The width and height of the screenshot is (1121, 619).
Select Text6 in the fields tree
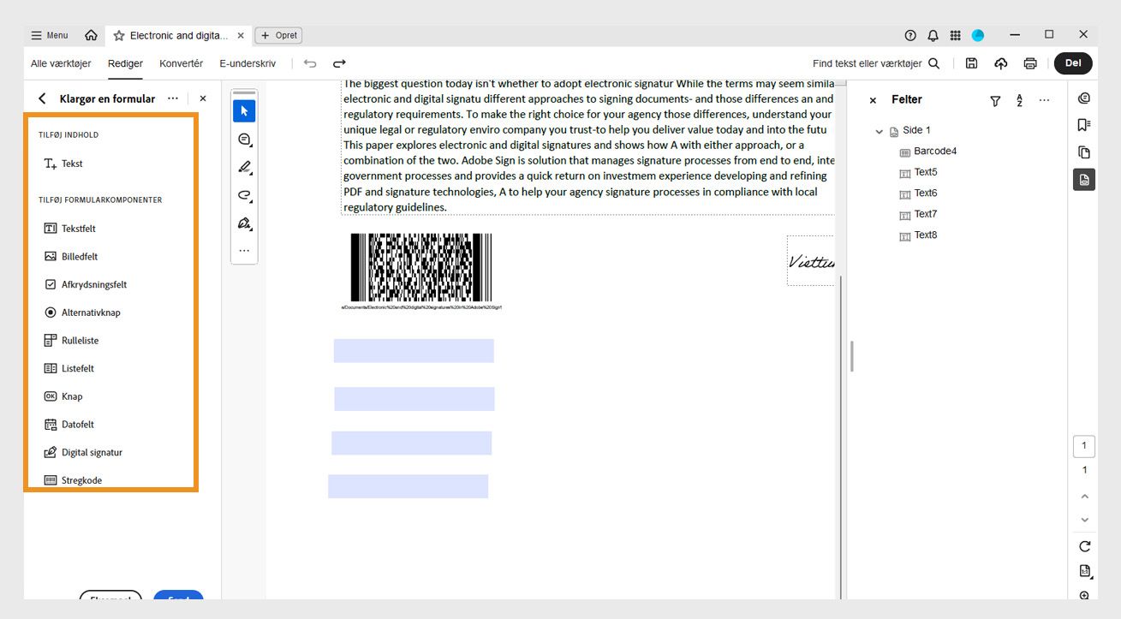[918, 193]
